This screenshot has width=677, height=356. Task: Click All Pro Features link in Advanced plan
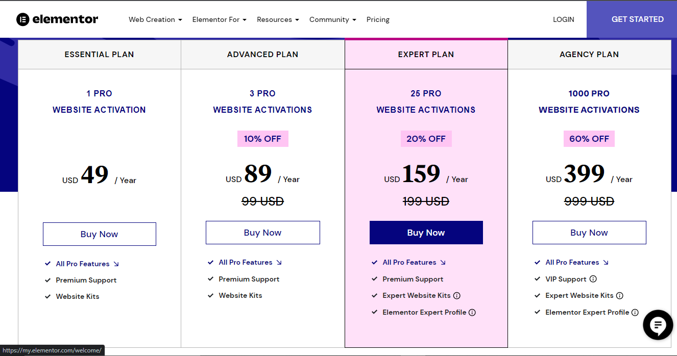coord(246,262)
